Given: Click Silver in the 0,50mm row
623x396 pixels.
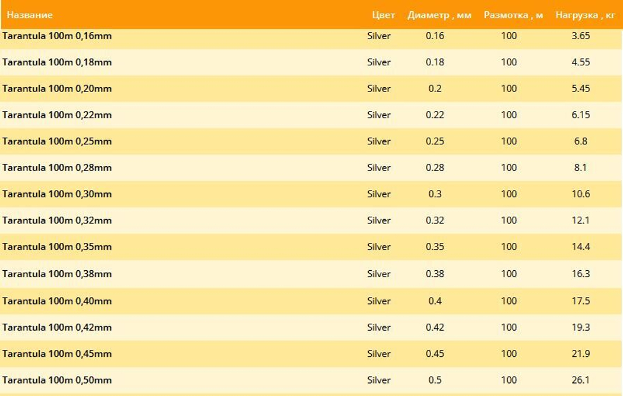Looking at the screenshot, I should (x=379, y=380).
